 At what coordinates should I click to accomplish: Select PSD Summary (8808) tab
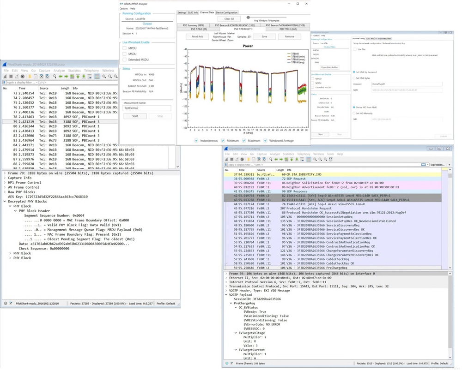(x=193, y=25)
